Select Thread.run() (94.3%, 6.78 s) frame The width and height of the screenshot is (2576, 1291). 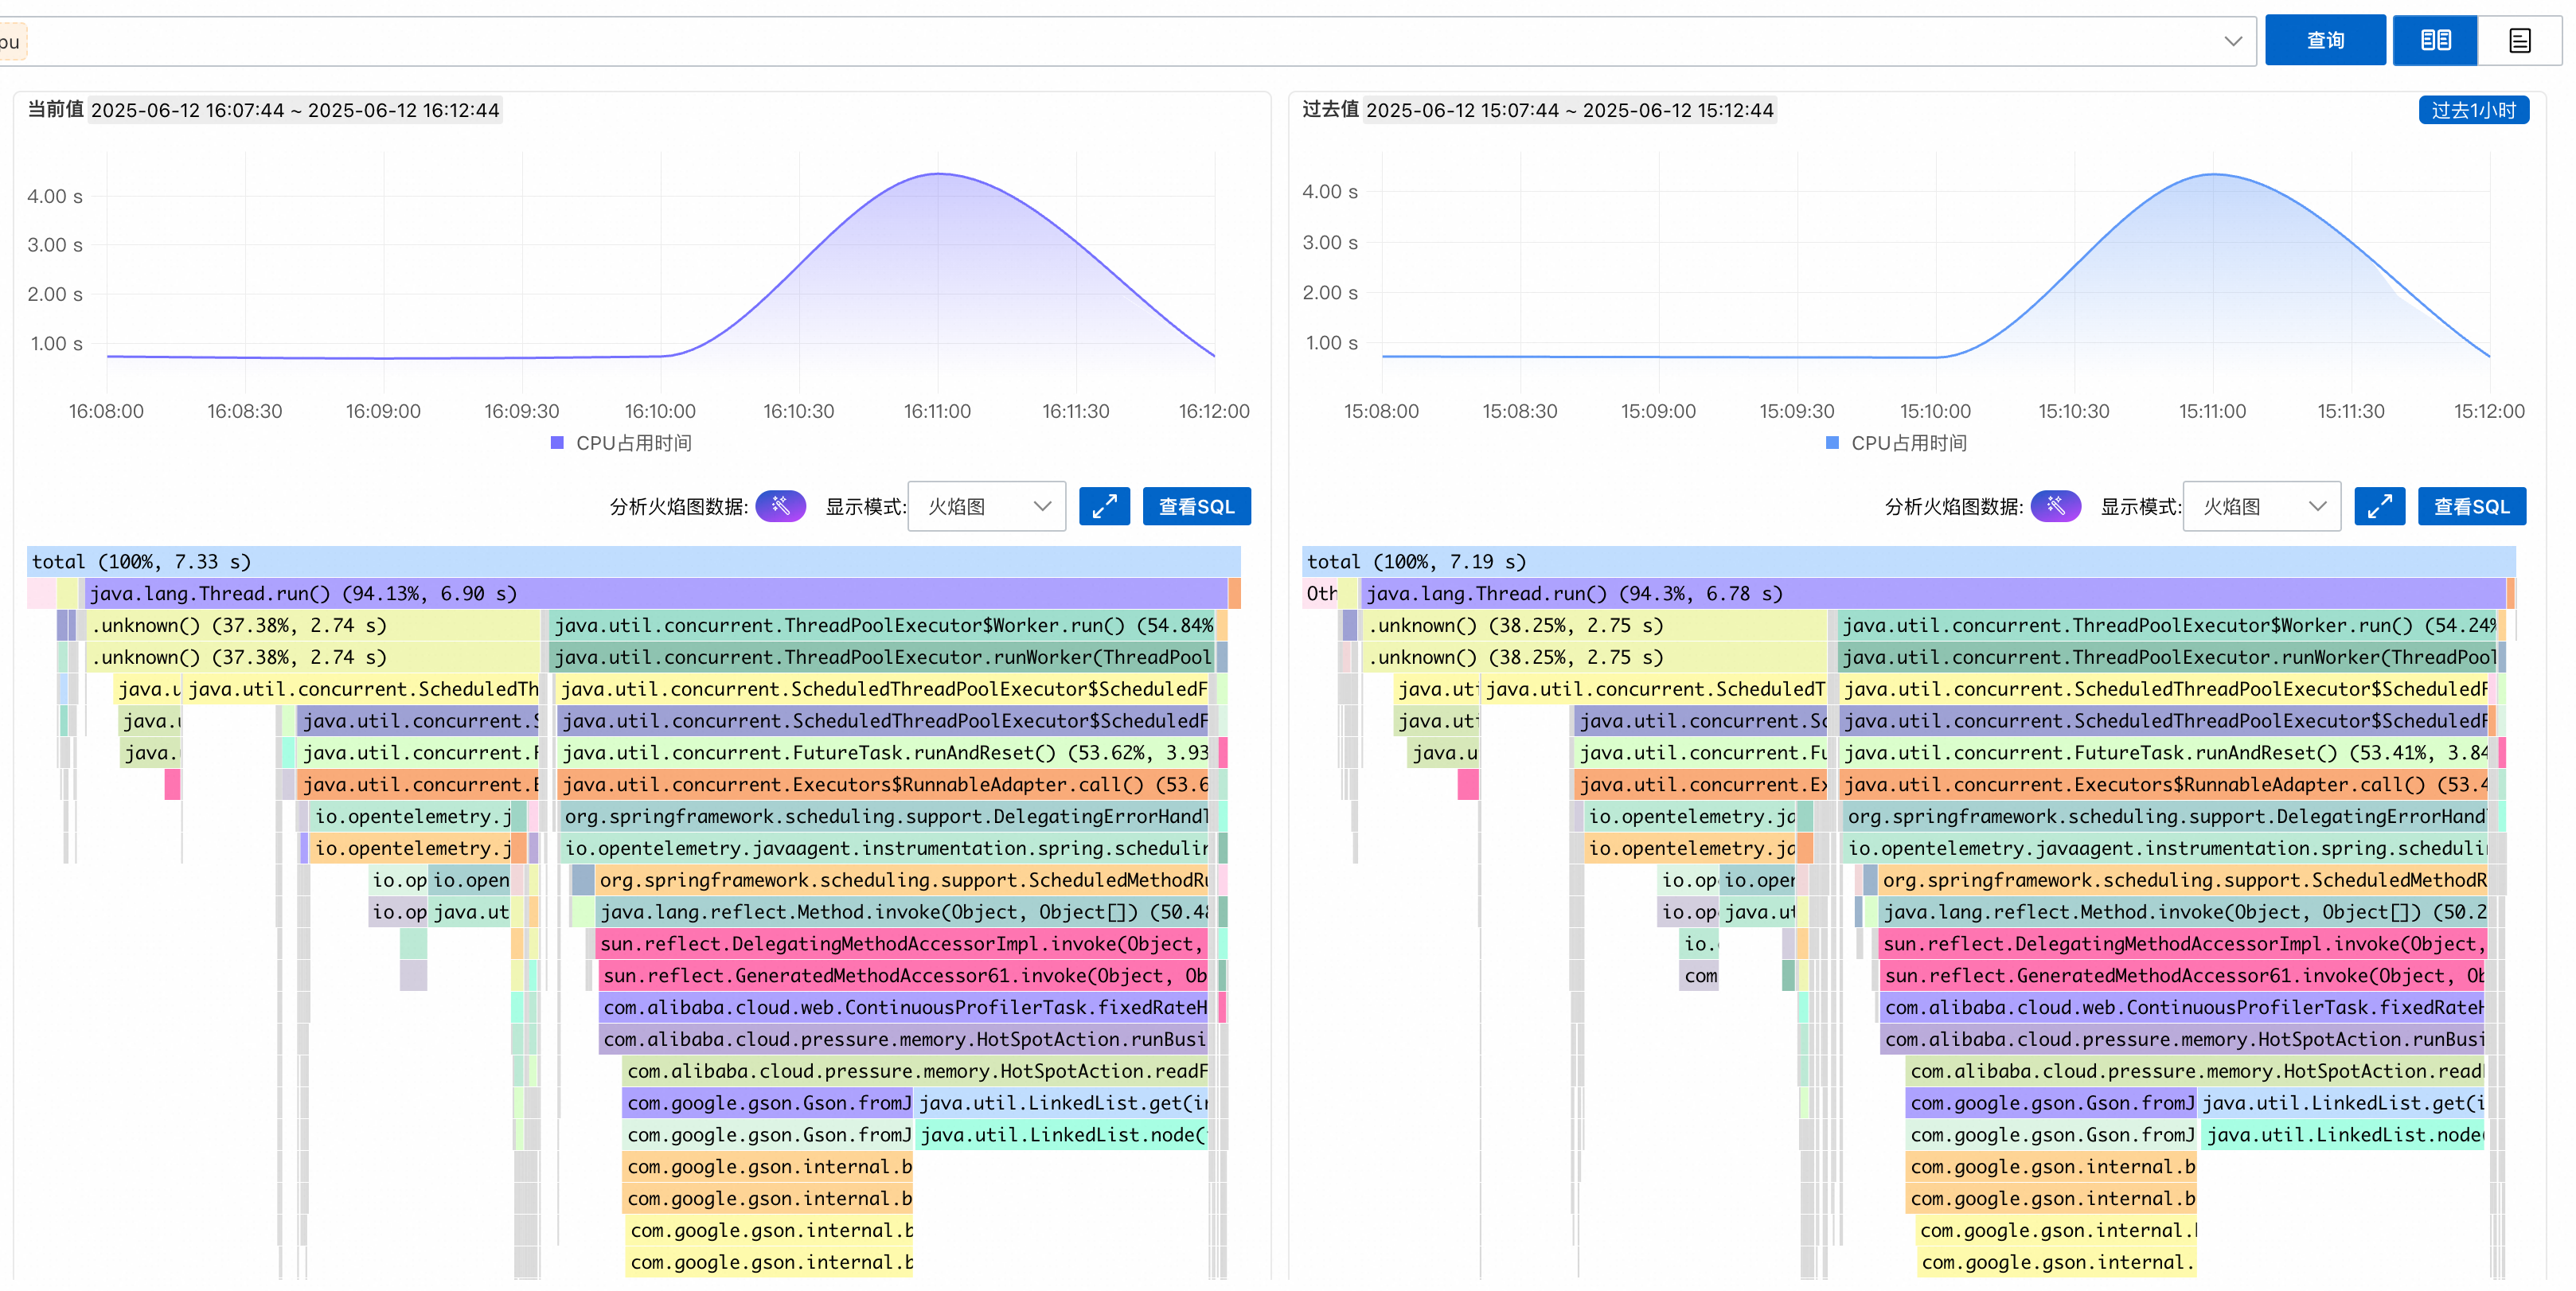coord(1934,593)
